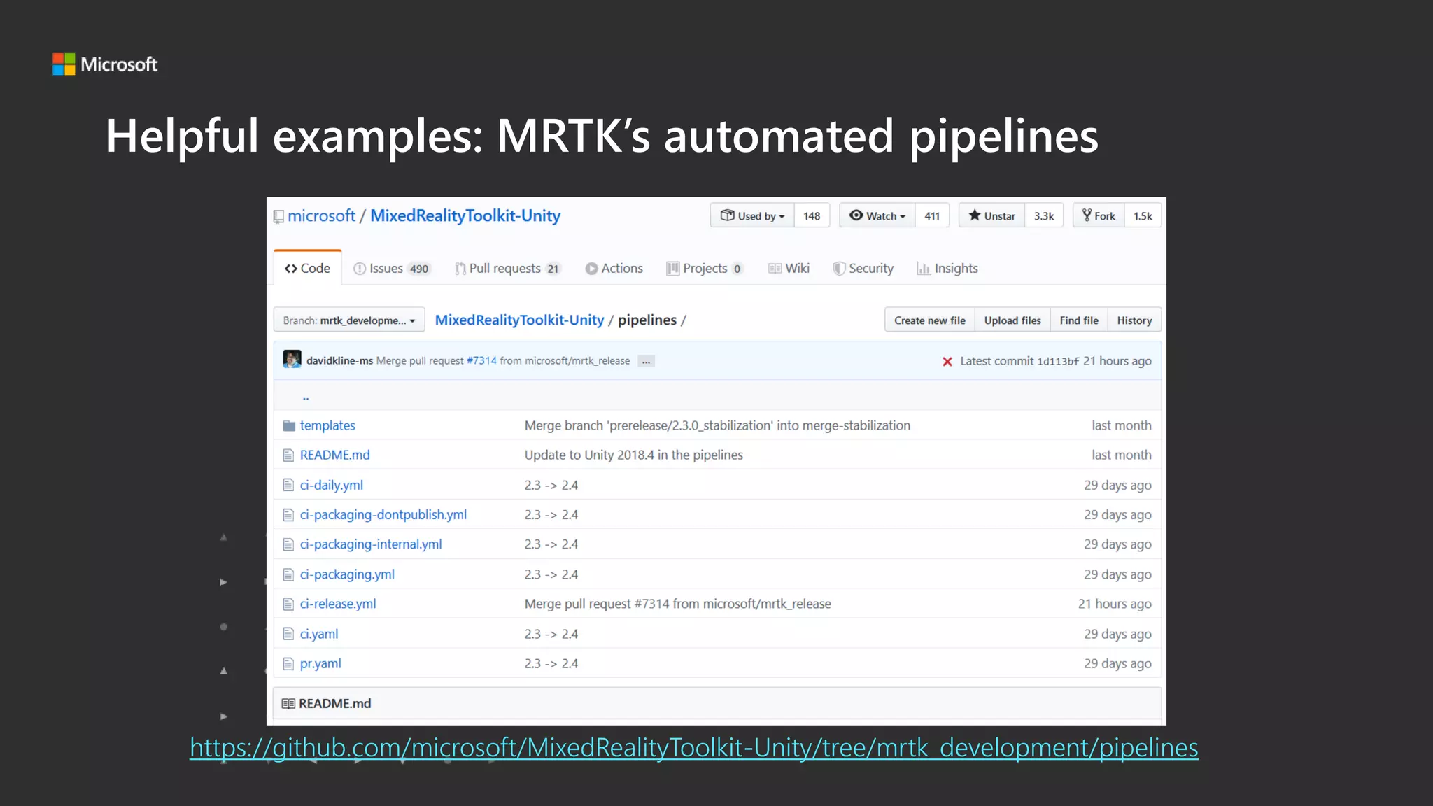The width and height of the screenshot is (1433, 806).
Task: Click the README.md file icon in file list
Action: pyautogui.click(x=288, y=455)
